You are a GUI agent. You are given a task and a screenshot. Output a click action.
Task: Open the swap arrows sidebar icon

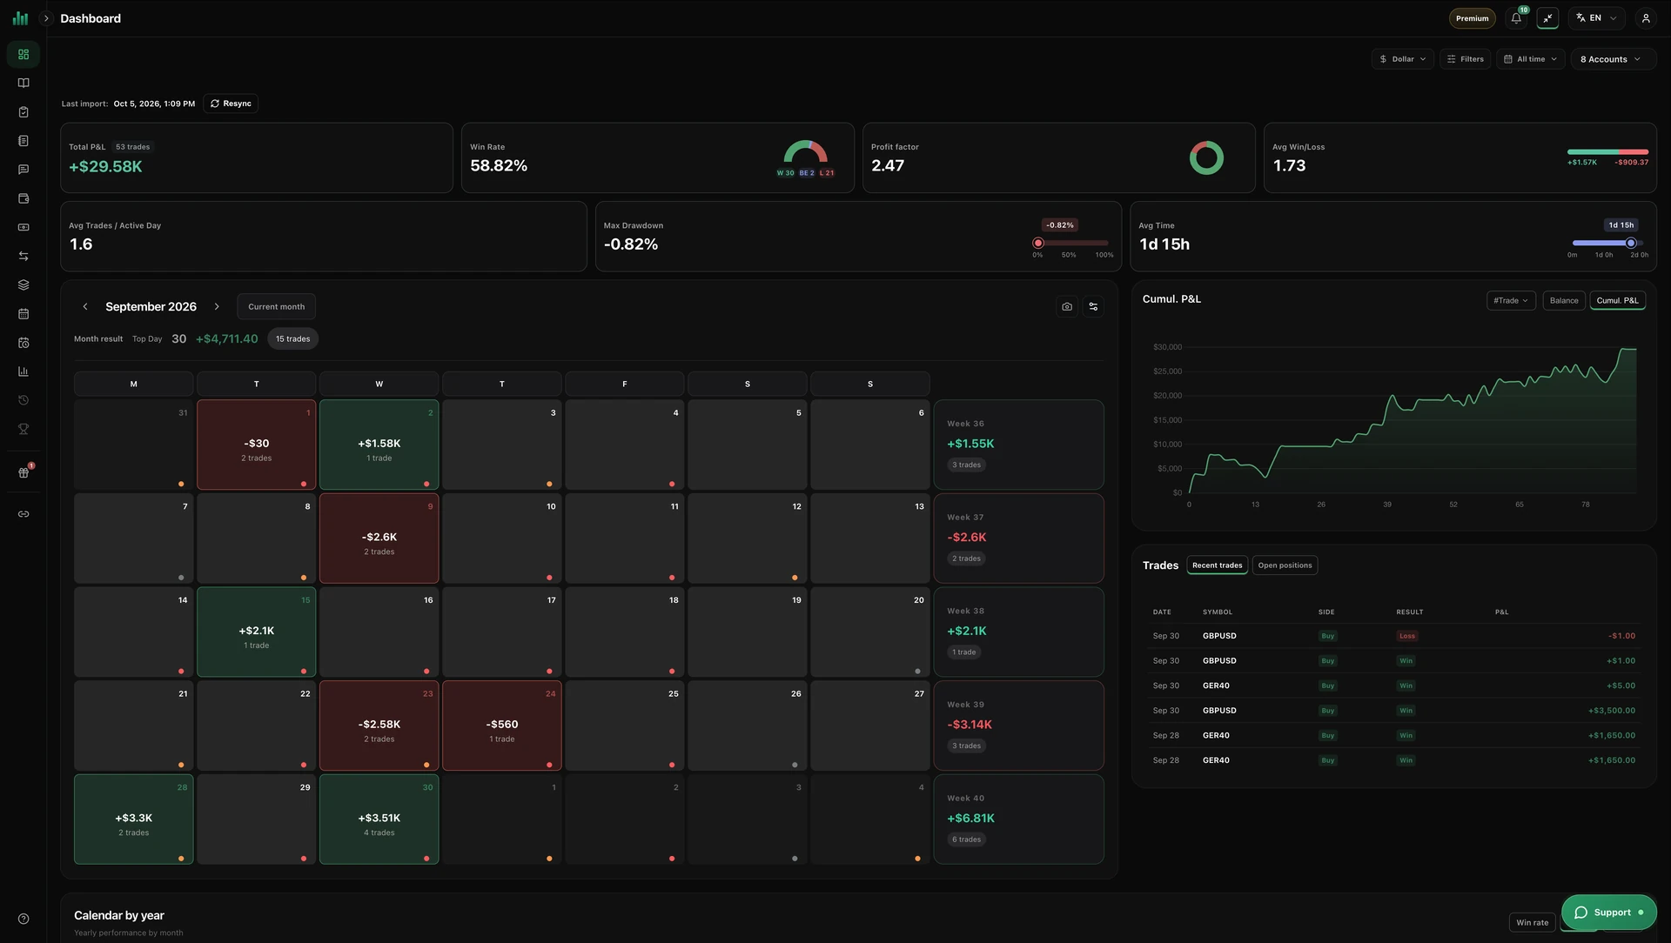coord(23,256)
